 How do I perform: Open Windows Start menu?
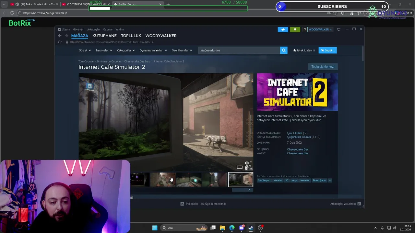click(155, 228)
